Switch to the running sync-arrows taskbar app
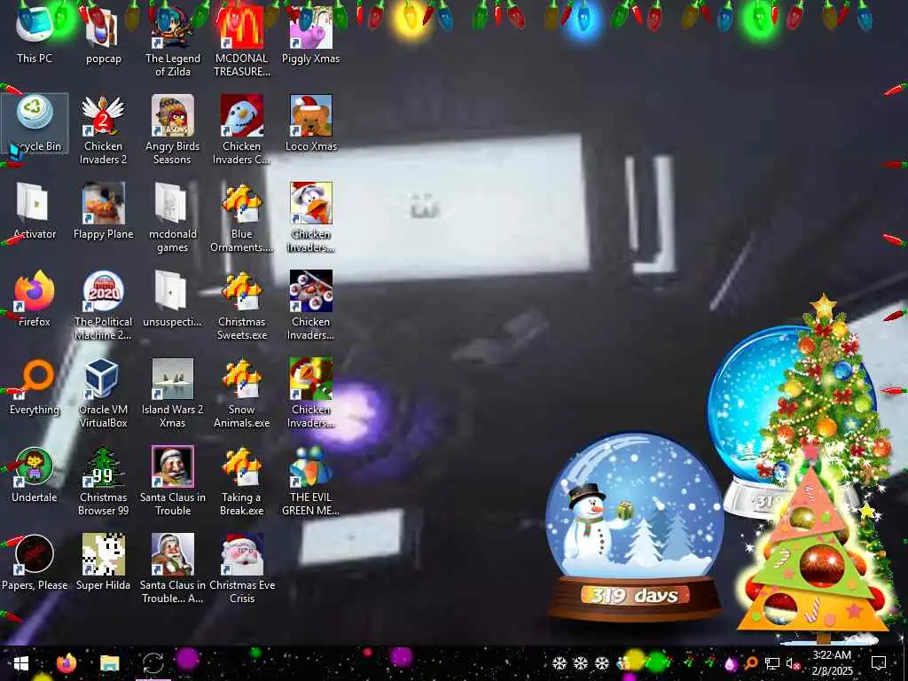Viewport: 908px width, 681px height. click(x=153, y=663)
